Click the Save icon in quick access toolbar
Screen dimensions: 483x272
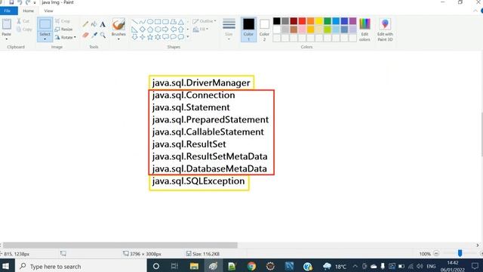click(11, 2)
